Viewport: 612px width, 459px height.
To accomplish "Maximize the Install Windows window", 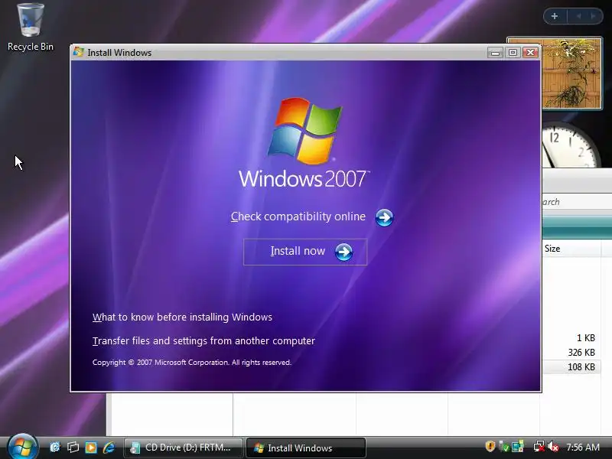I will (x=513, y=52).
